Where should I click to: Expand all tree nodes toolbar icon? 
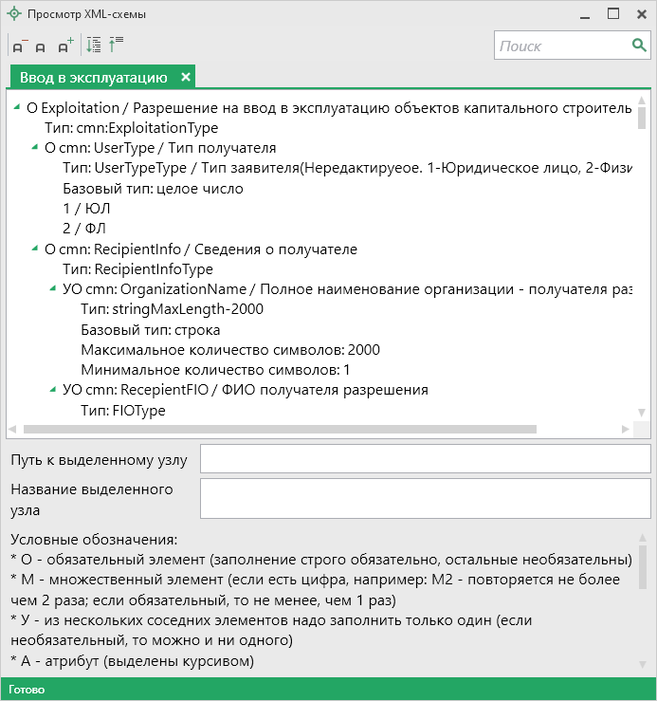[x=93, y=45]
